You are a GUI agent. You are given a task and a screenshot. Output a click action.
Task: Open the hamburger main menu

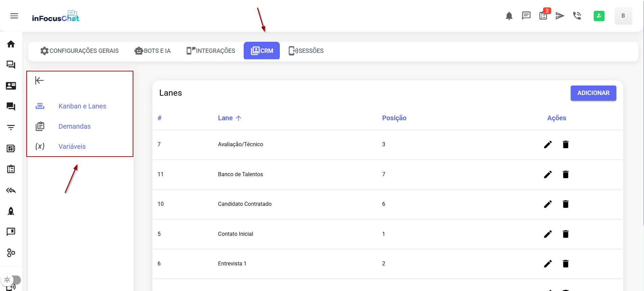[x=14, y=16]
